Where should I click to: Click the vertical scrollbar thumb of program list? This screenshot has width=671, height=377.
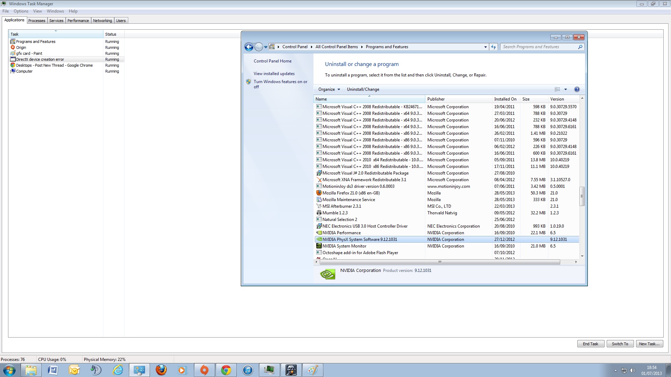coord(582,197)
